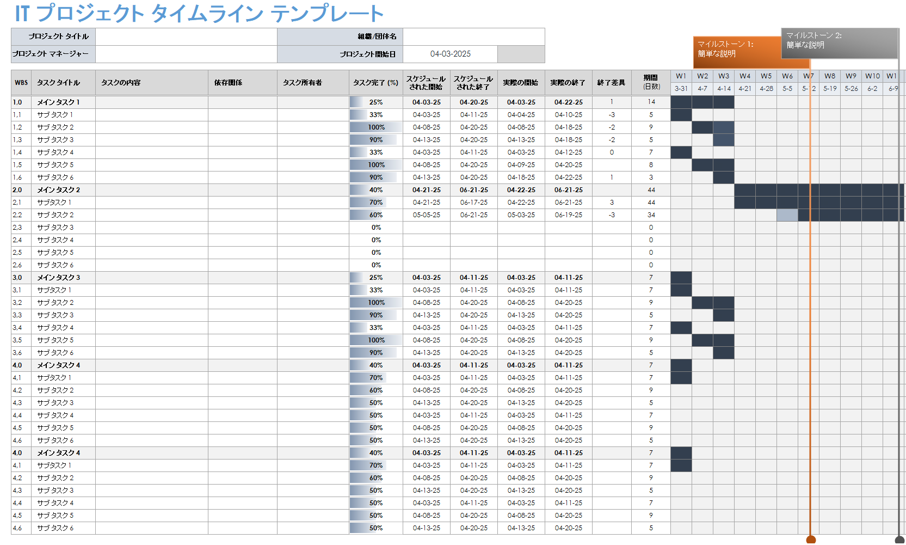Select the duration cell showing 14

coord(651,102)
